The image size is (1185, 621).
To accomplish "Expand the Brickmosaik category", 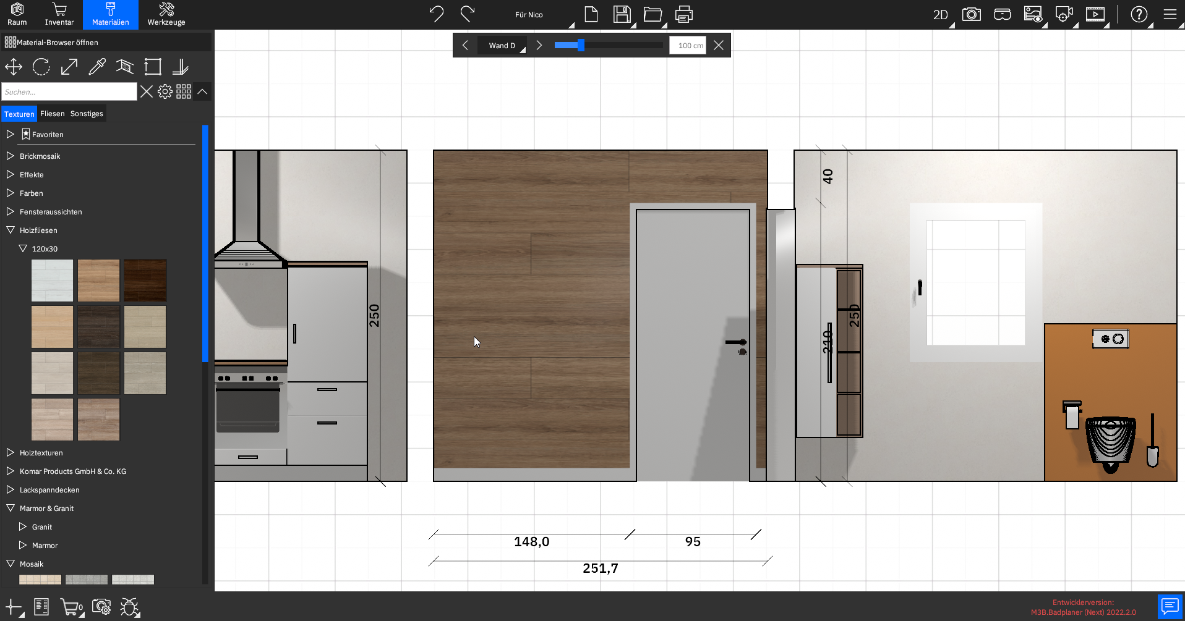I will 11,156.
